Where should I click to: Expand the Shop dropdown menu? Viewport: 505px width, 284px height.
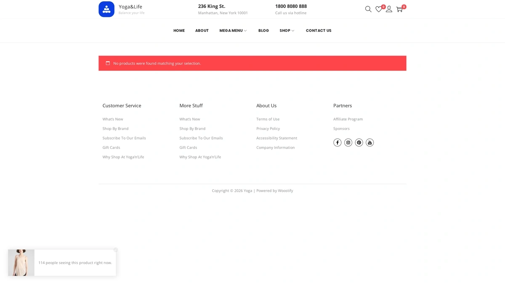point(287,31)
